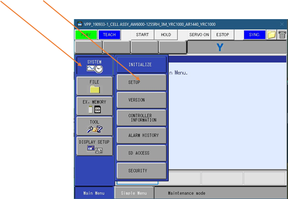
Task: Toggle SERVO ON
Action: [199, 35]
